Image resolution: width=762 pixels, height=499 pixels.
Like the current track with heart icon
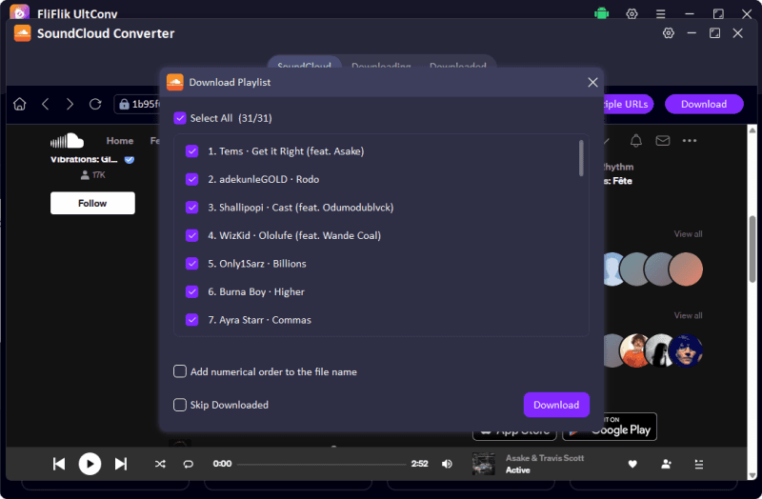click(x=632, y=464)
